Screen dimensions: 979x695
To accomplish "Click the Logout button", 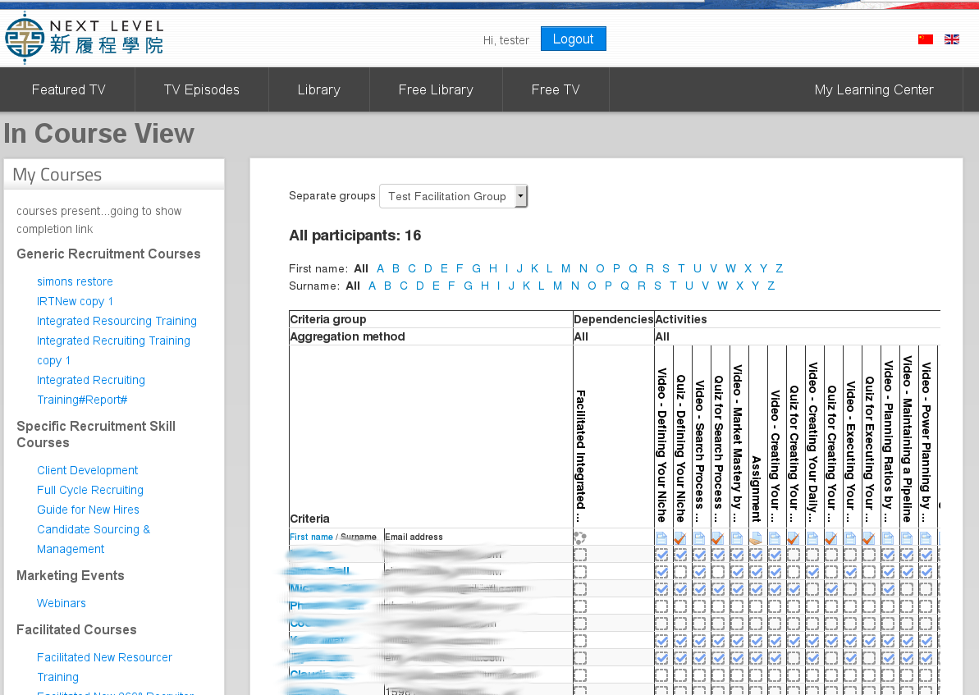I will coord(573,39).
